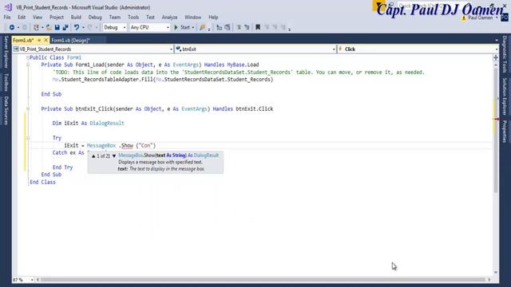
Task: Open the Debug menu
Action: 95,18
